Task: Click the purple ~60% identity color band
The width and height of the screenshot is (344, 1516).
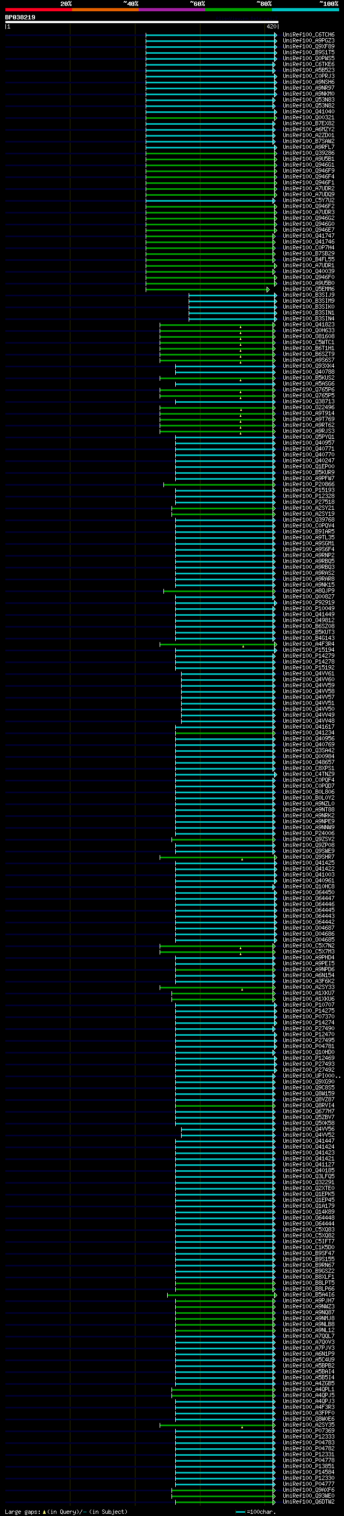Action: [171, 10]
